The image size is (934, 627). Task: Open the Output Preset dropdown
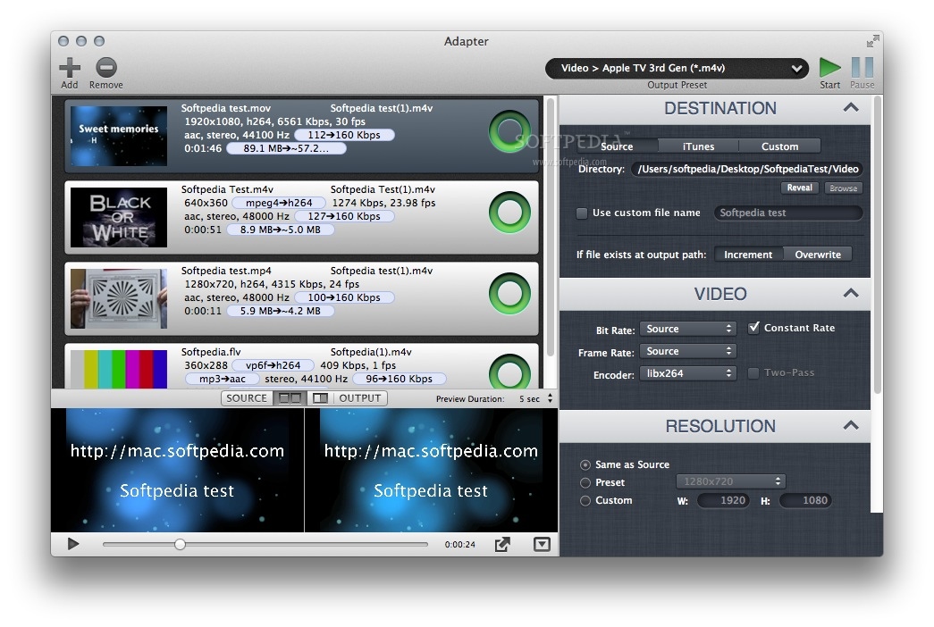[x=677, y=68]
